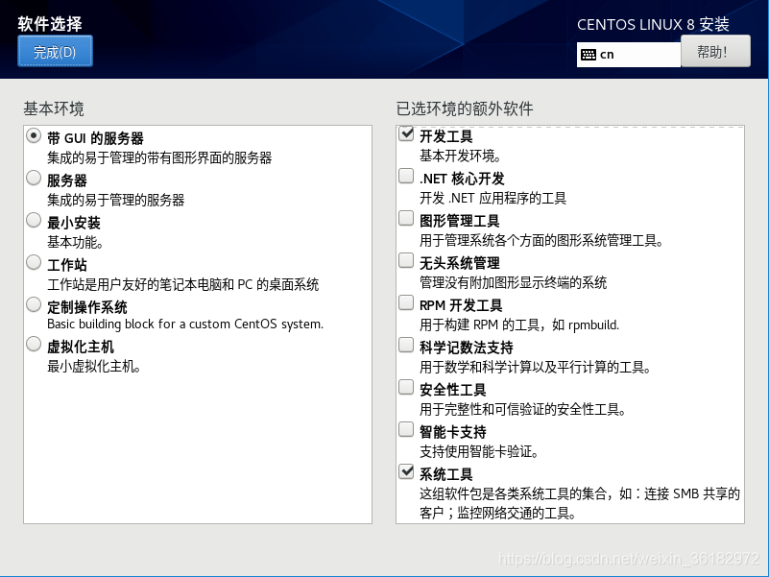Select the 服务器 environment radio button

[34, 178]
